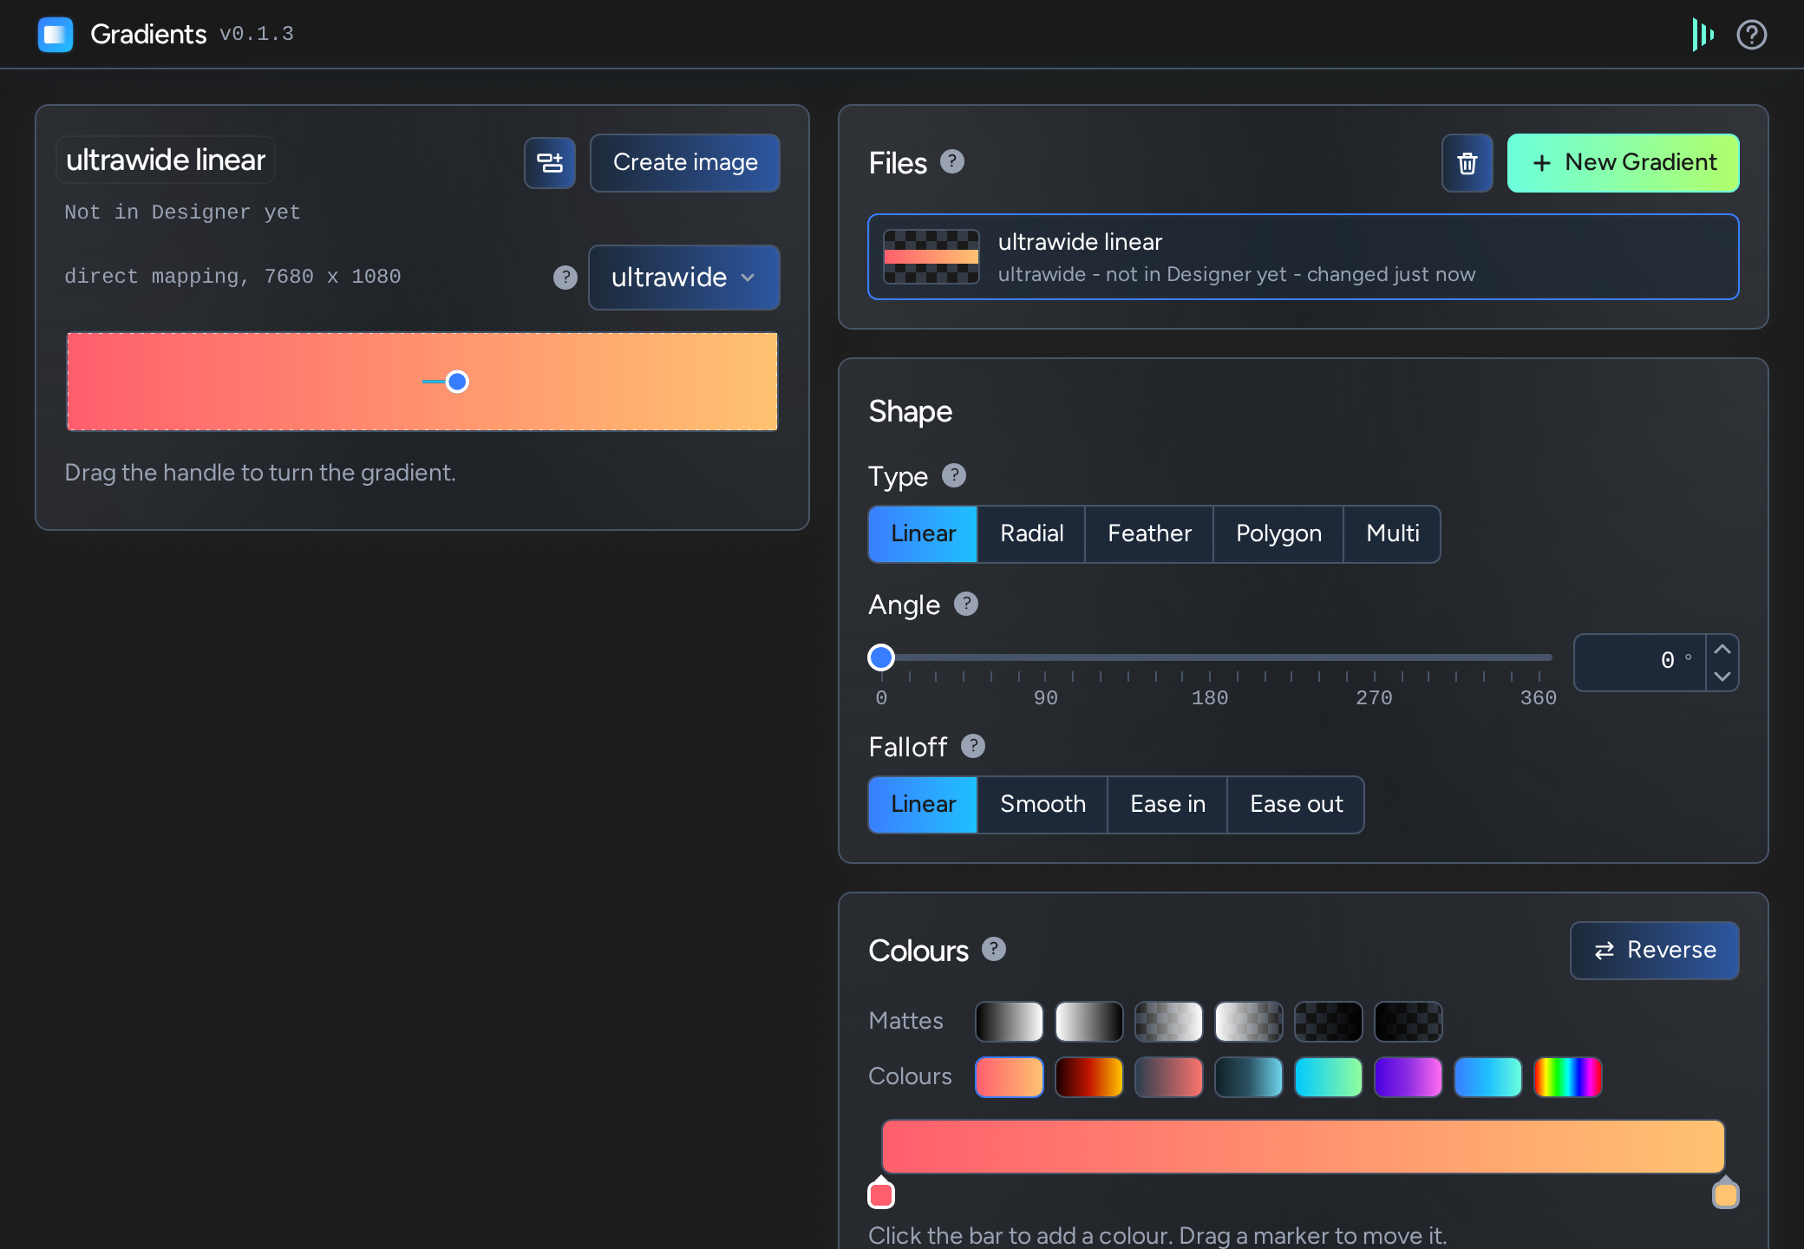
Task: Edit the ultrawide linear name field
Action: [166, 160]
